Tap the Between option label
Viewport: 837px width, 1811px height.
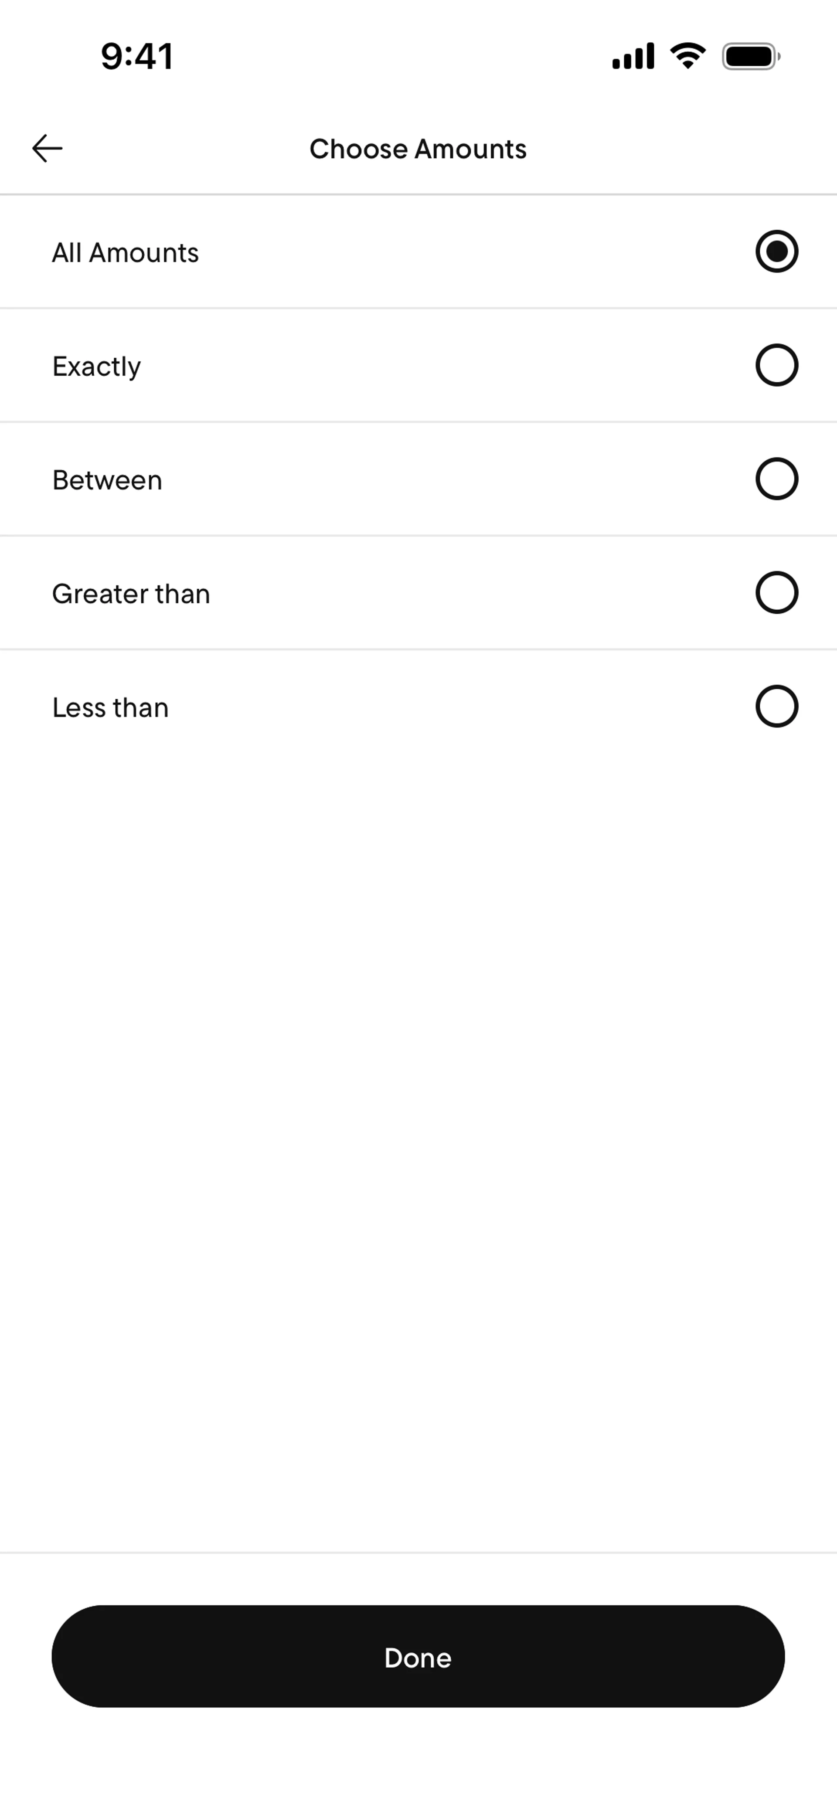(x=107, y=480)
